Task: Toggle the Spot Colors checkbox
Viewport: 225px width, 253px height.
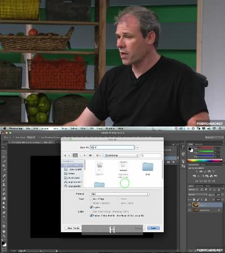Action: tap(119, 203)
